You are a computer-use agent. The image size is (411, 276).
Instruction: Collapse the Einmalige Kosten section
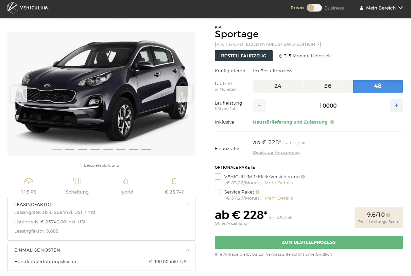188,250
